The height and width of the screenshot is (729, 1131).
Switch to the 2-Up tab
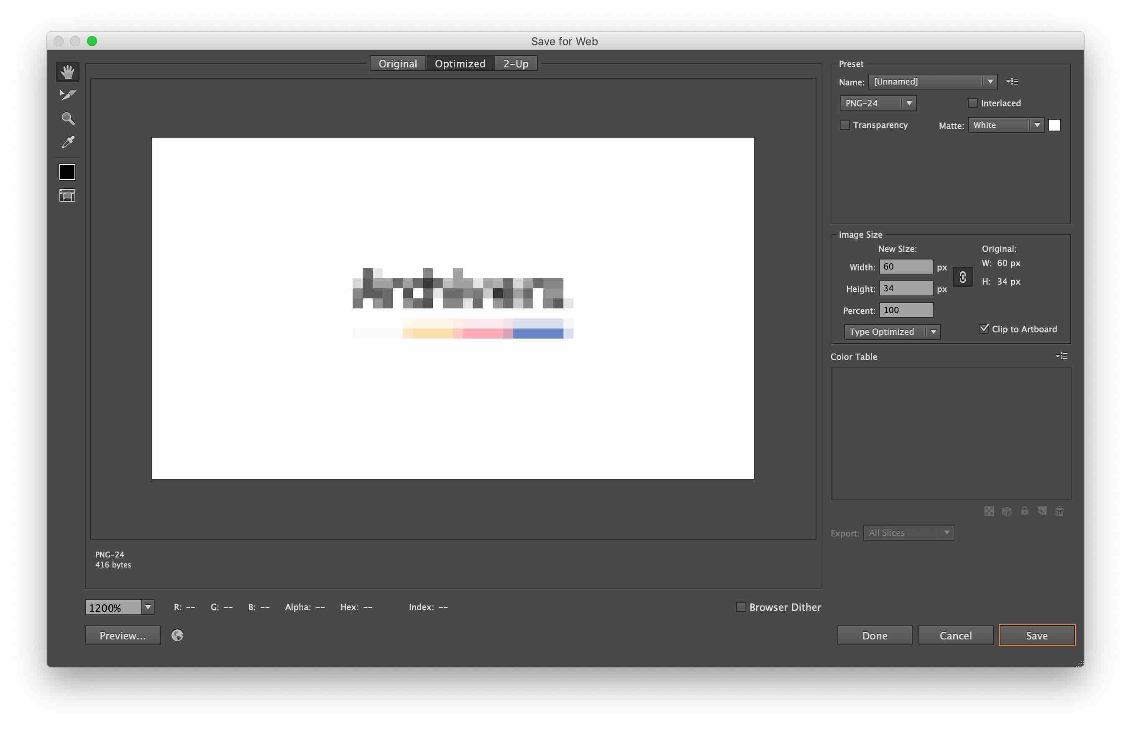point(515,64)
